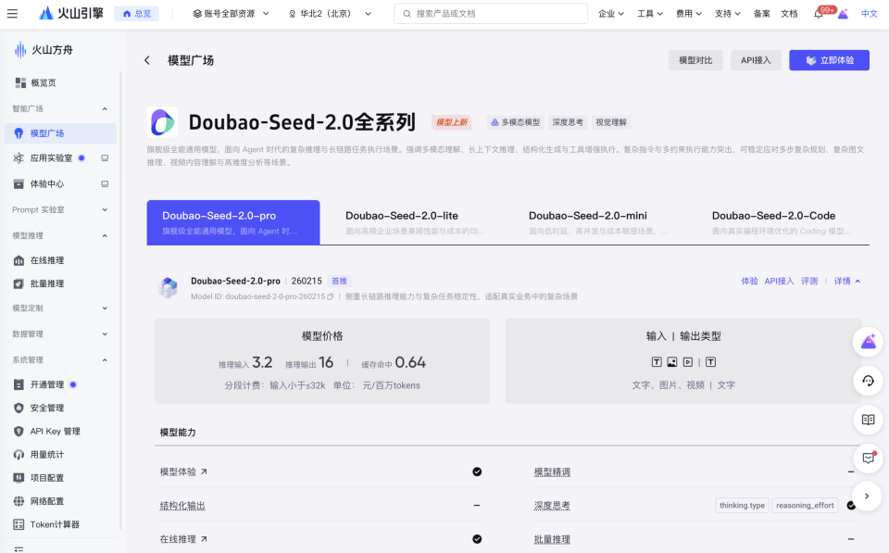This screenshot has height=553, width=889.
Task: Open API Key 管理 in the sidebar
Action: tap(21, 431)
